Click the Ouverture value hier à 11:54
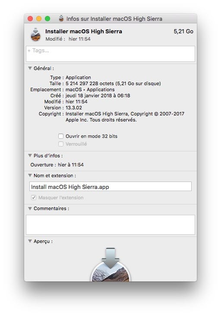The image size is (221, 316). tap(71, 165)
